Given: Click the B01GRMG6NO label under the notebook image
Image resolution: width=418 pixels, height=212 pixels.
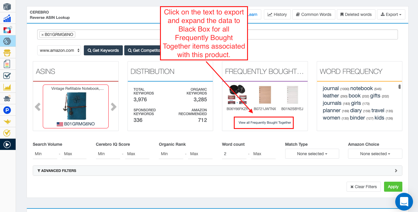Looking at the screenshot, I should tap(79, 124).
